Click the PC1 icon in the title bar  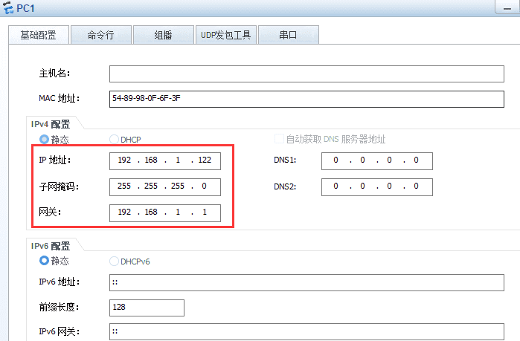pos(9,7)
